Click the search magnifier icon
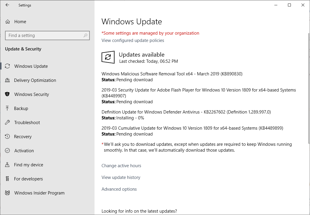The width and height of the screenshot is (310, 215). point(85,35)
